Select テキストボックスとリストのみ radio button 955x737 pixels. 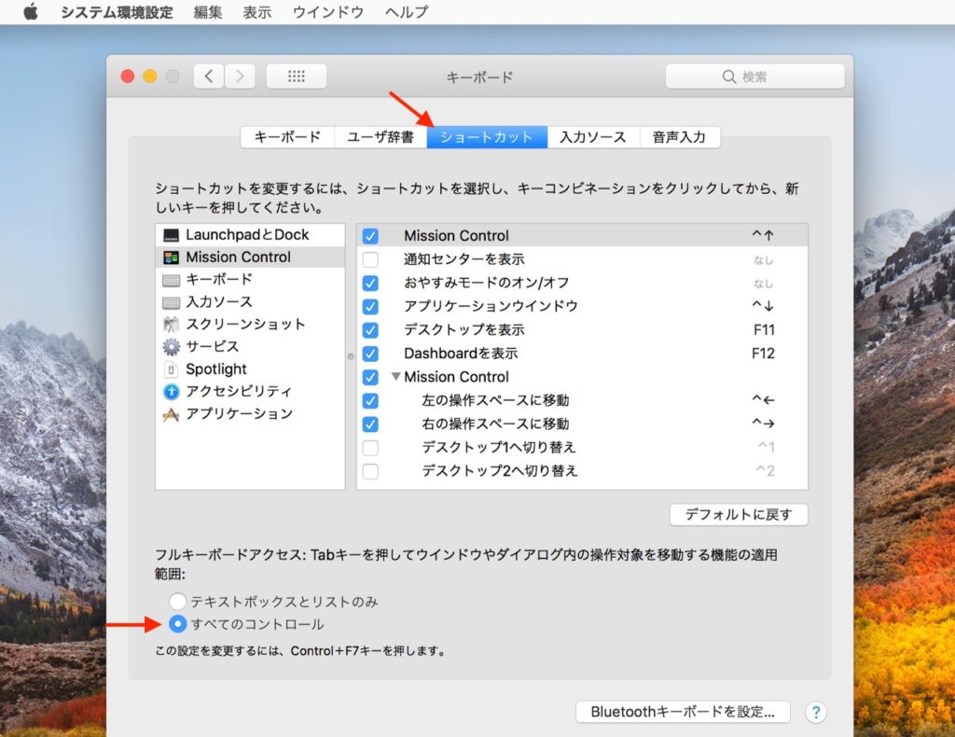point(177,602)
